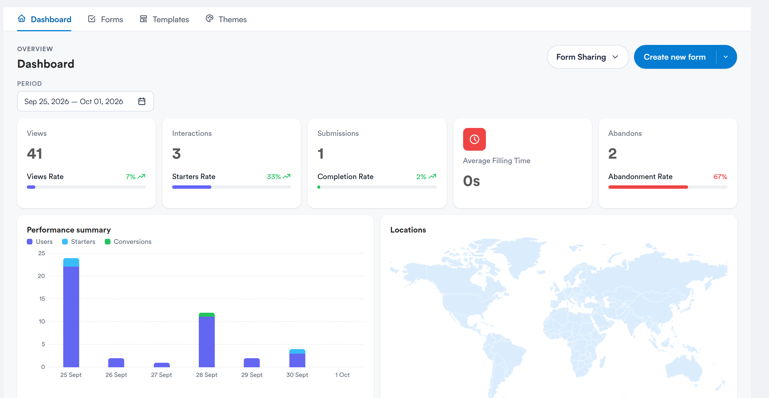The width and height of the screenshot is (769, 398).
Task: Toggle the Conversions legend item
Action: coord(128,242)
